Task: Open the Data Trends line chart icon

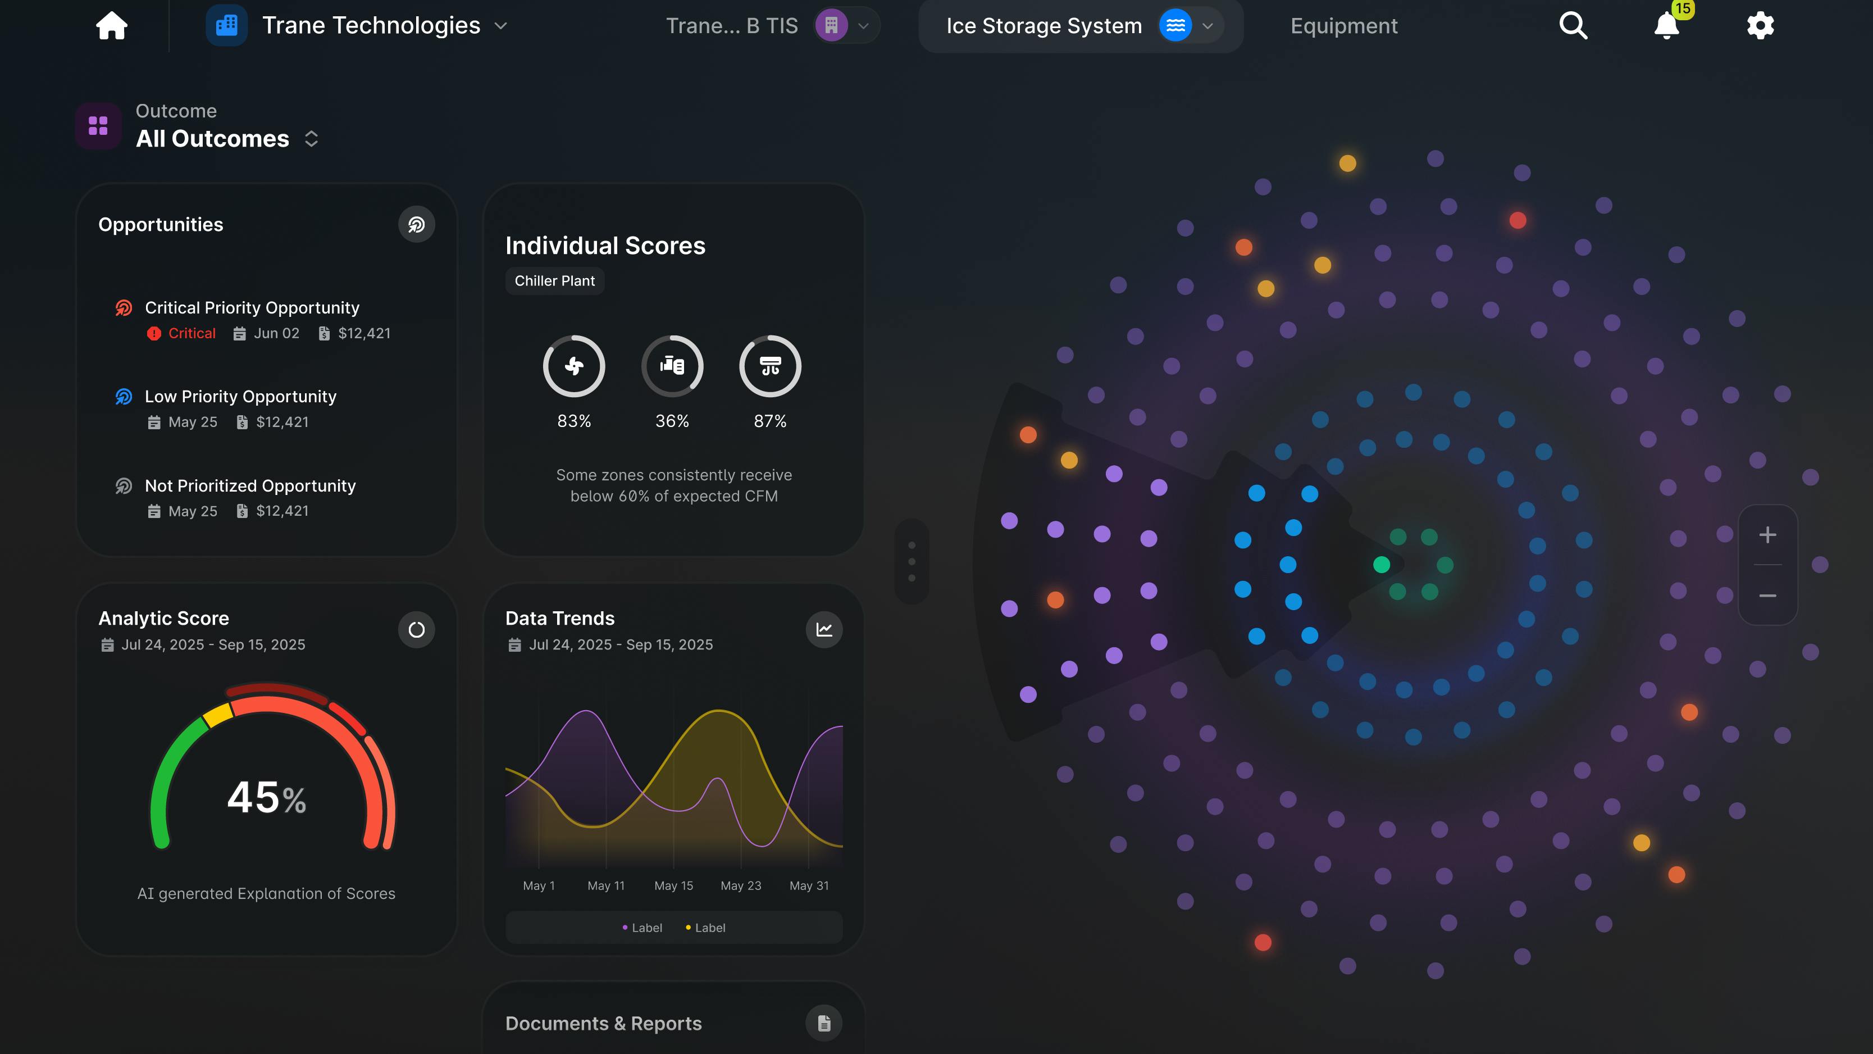Action: click(x=824, y=629)
